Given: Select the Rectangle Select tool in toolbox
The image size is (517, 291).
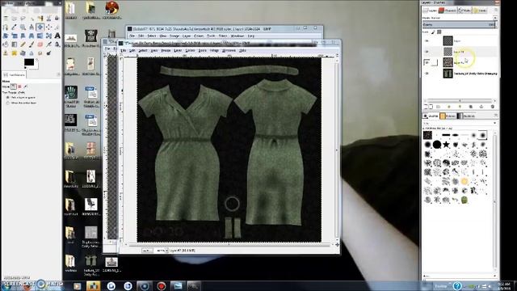Looking at the screenshot, I should click(6, 18).
